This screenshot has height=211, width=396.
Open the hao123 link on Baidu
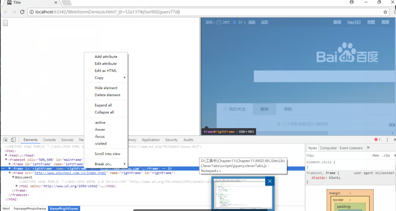[354, 22]
